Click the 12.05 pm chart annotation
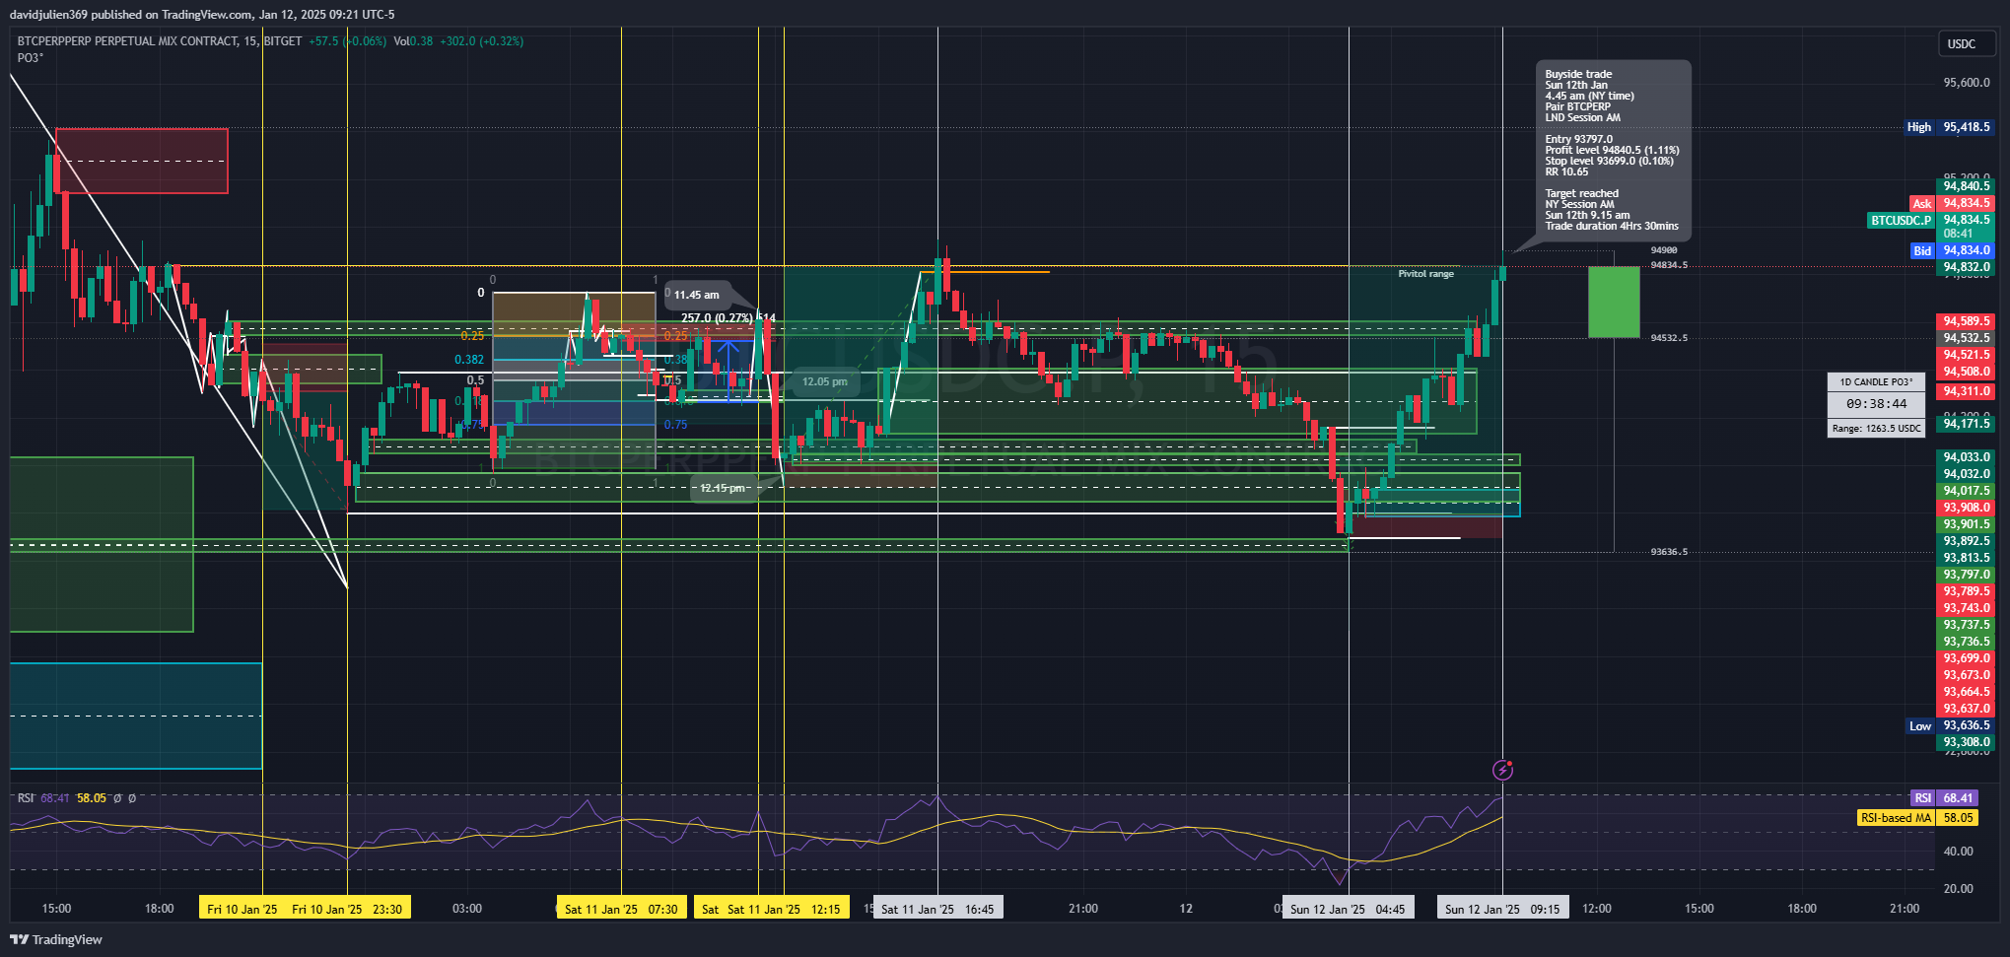Screen dimensions: 2010x957 [824, 381]
